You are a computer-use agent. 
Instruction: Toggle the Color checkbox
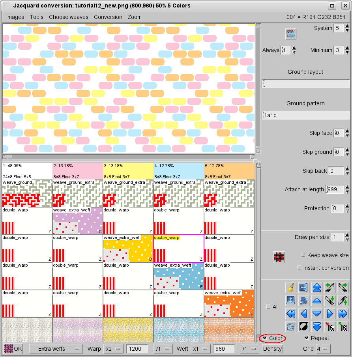[x=265, y=338]
